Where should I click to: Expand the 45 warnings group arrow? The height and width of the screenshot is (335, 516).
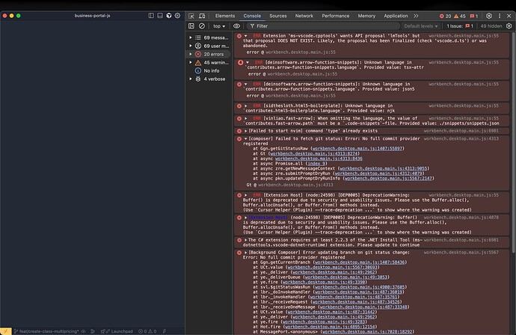point(191,62)
